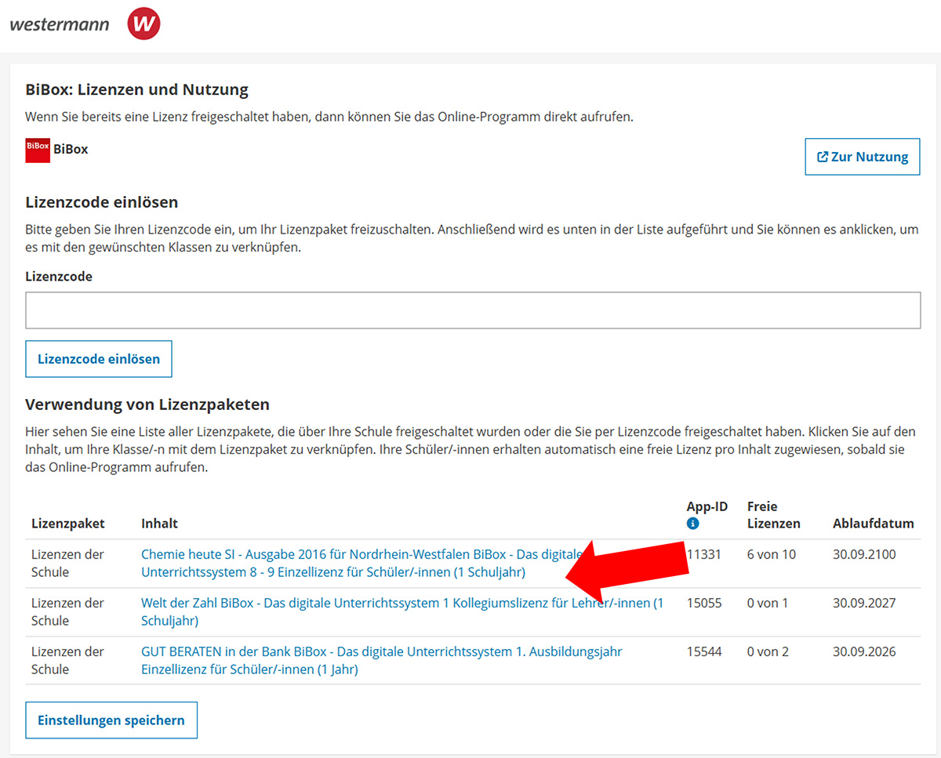Viewport: 941px width, 758px height.
Task: Click the App-ID info icon
Action: tap(692, 524)
